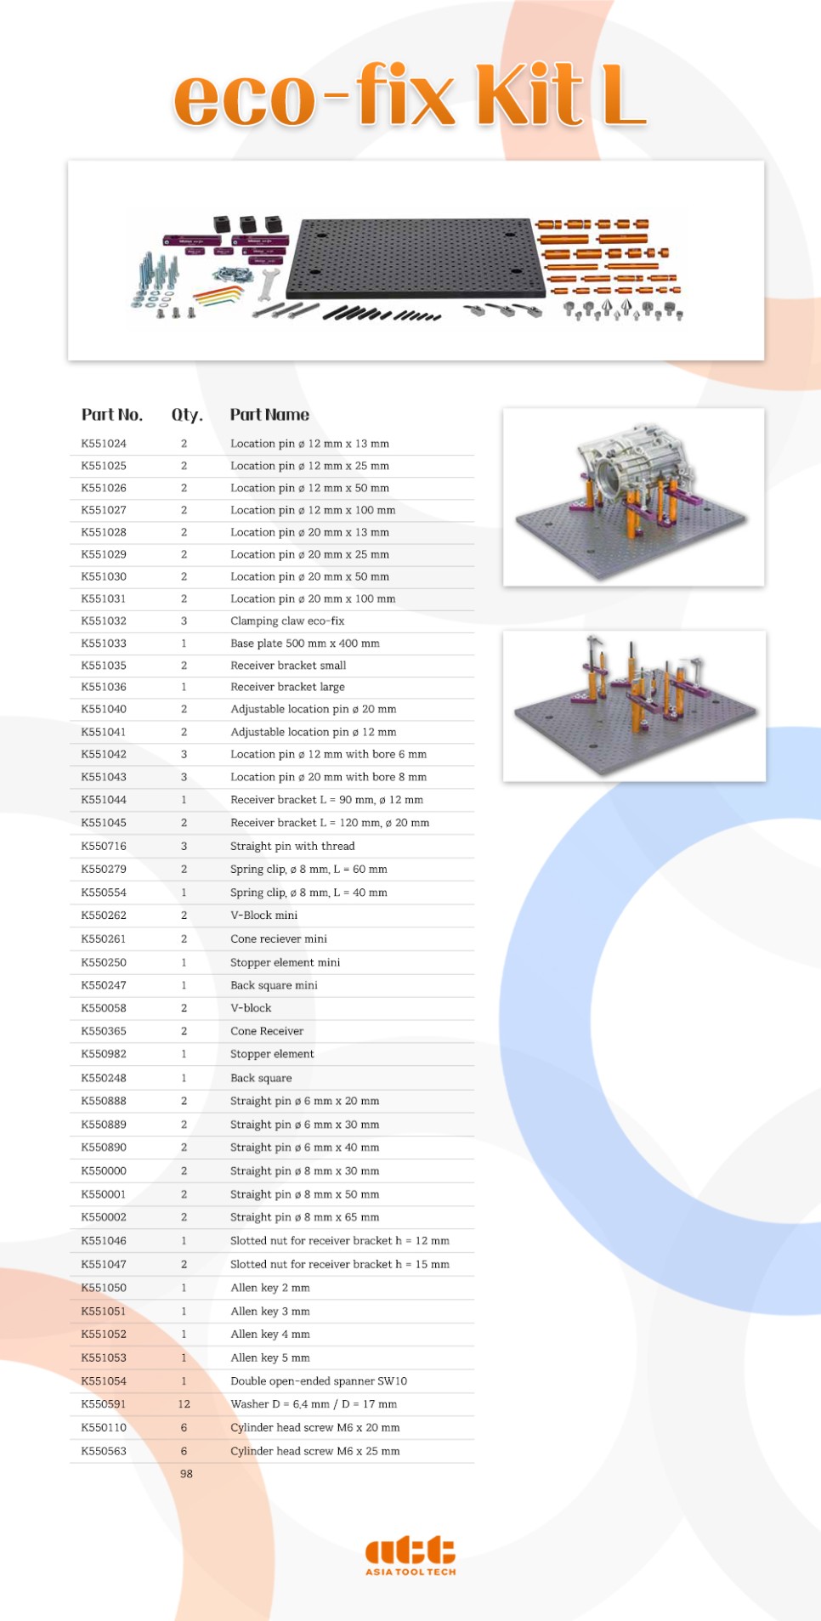Click quantity 12 for washer K550591
Screen dimensions: 821x1621
(x=184, y=1404)
